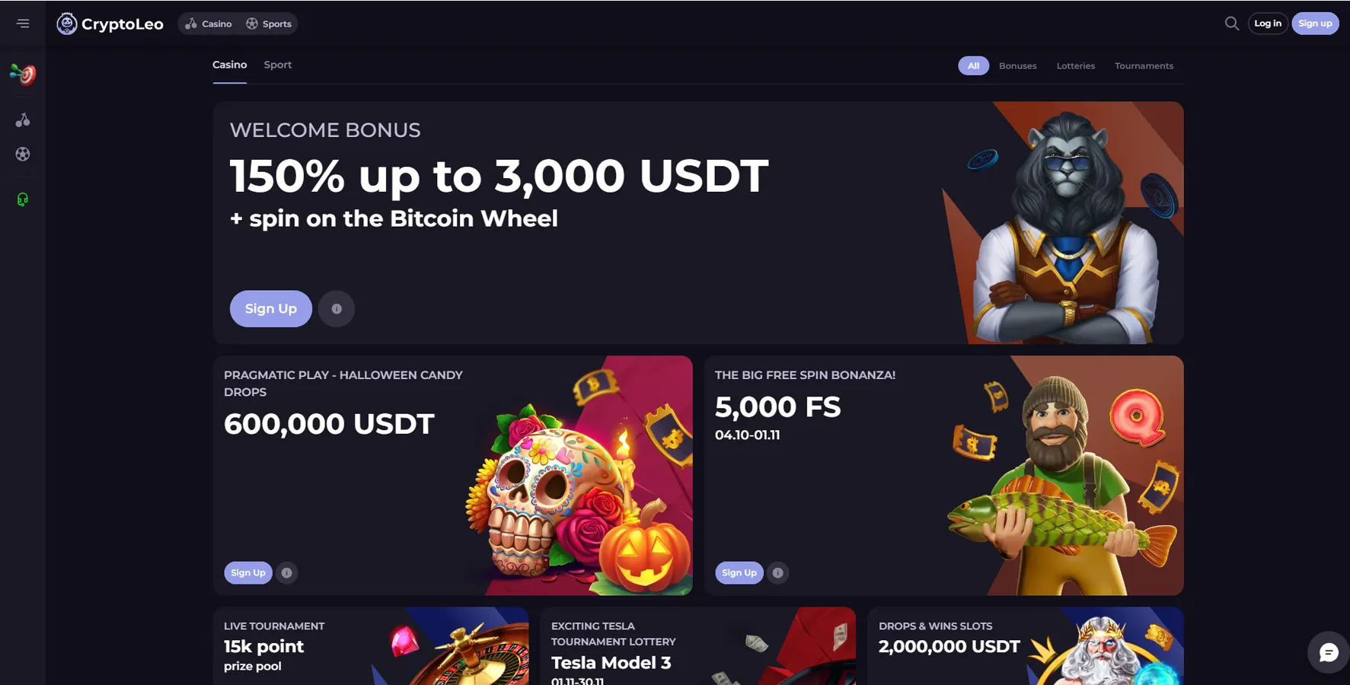Filter promotions by Bonuses

1017,66
